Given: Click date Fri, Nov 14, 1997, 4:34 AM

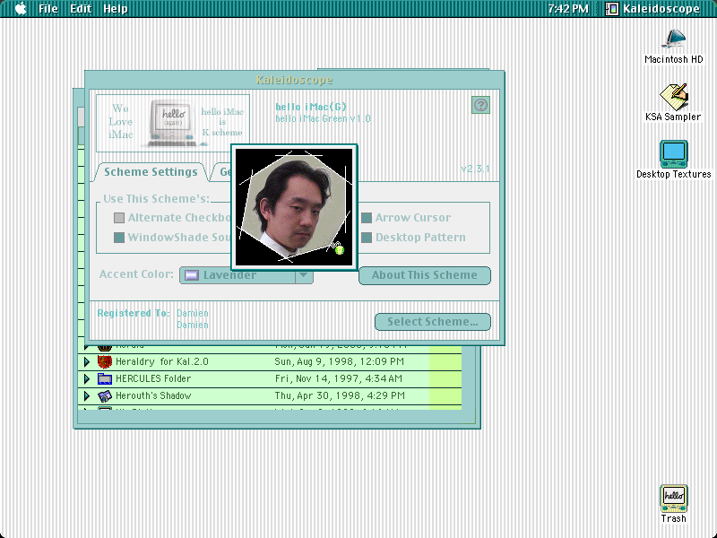Looking at the screenshot, I should (x=339, y=378).
